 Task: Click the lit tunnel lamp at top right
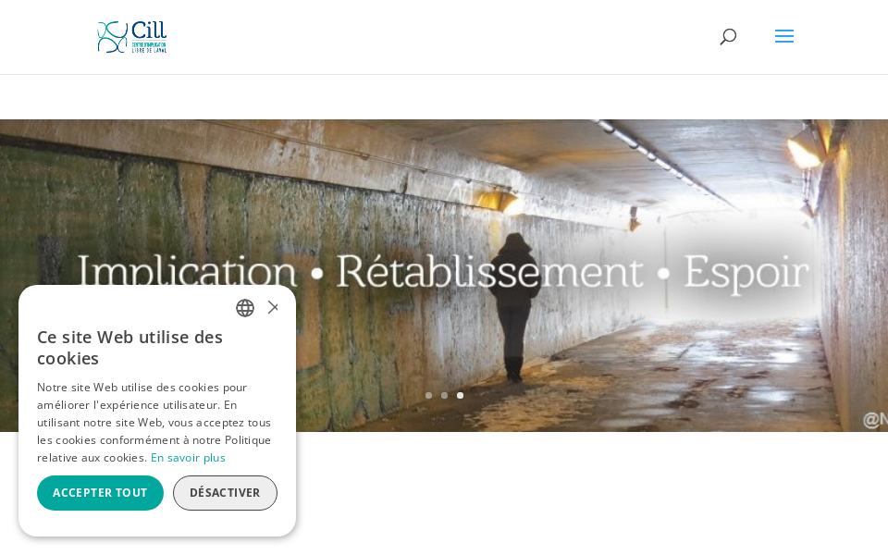[x=806, y=148]
